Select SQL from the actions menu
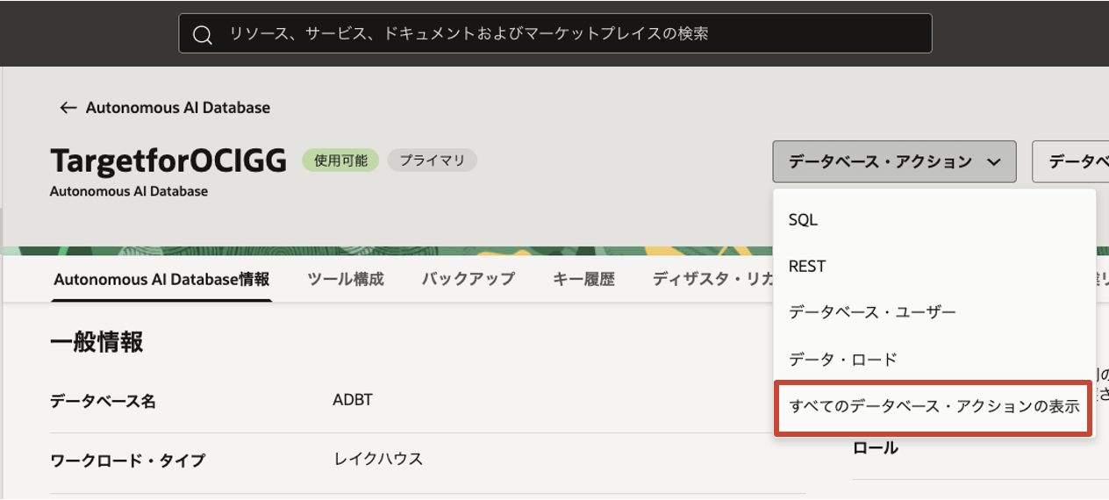Screen dimensions: 1109x500 (x=803, y=220)
